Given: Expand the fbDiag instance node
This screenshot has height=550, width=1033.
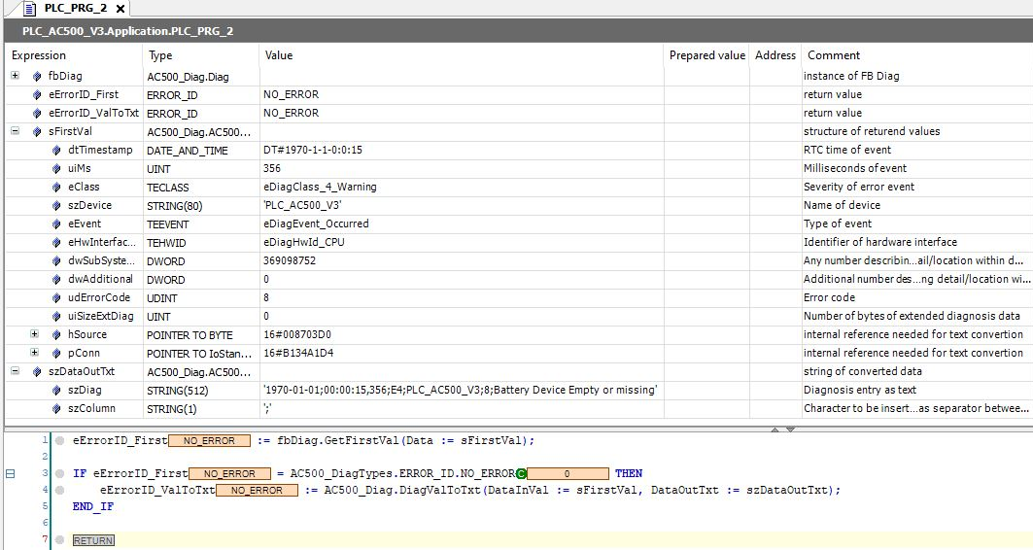Looking at the screenshot, I should [15, 76].
